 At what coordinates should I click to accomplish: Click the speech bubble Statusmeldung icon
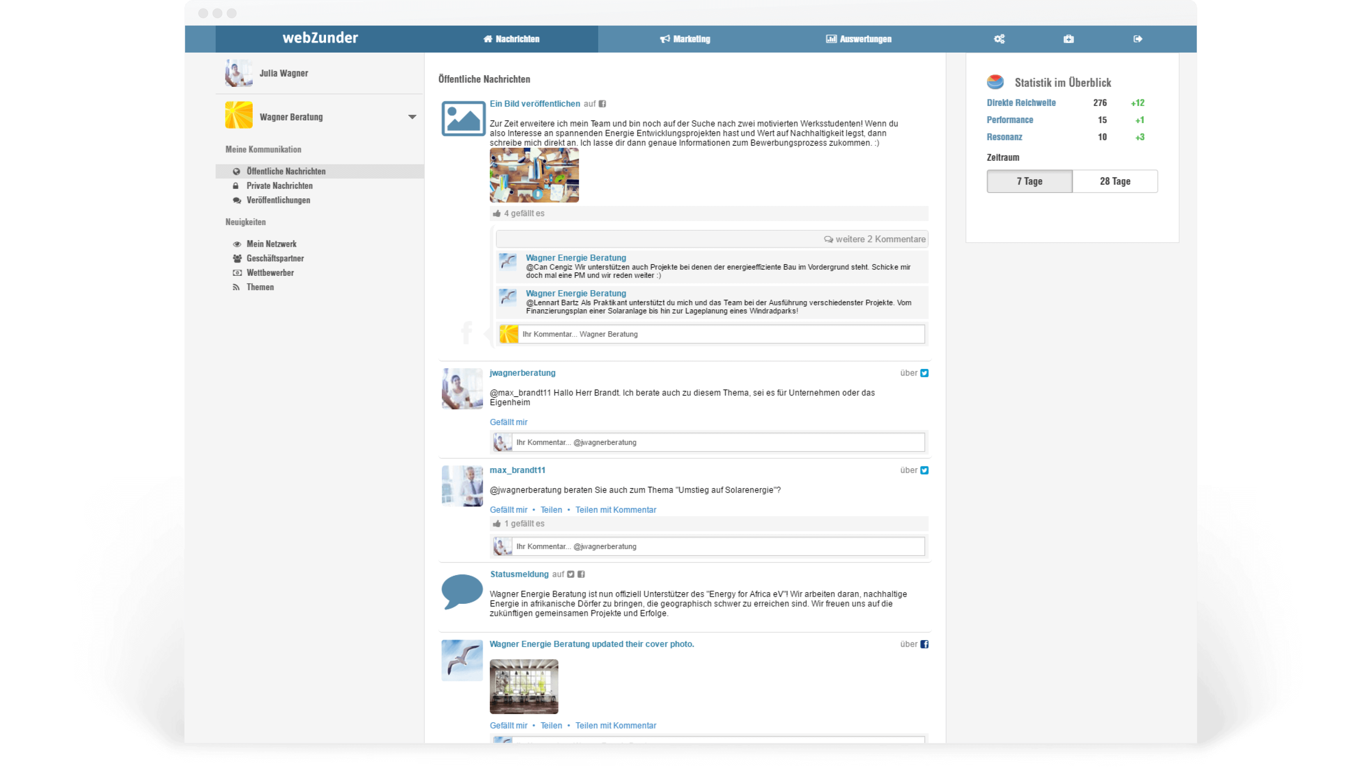click(462, 591)
